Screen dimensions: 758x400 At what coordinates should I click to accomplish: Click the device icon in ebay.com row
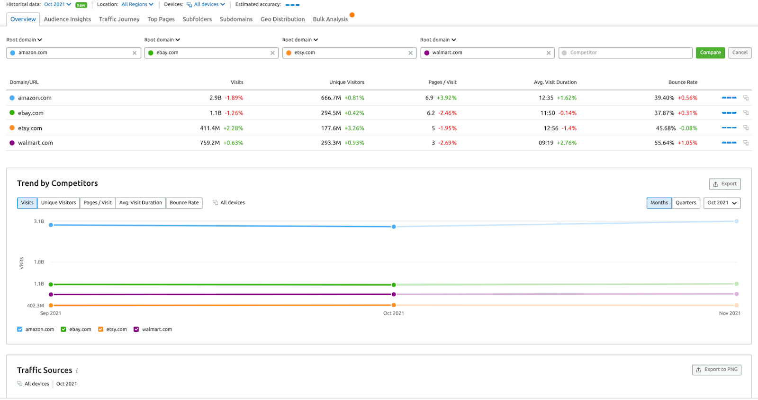746,113
